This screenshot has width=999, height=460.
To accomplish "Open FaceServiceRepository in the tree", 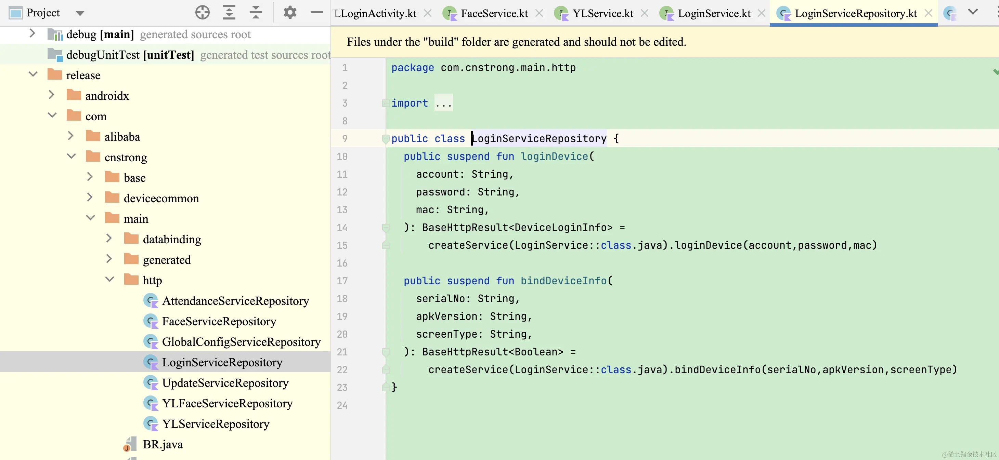I will tap(219, 321).
